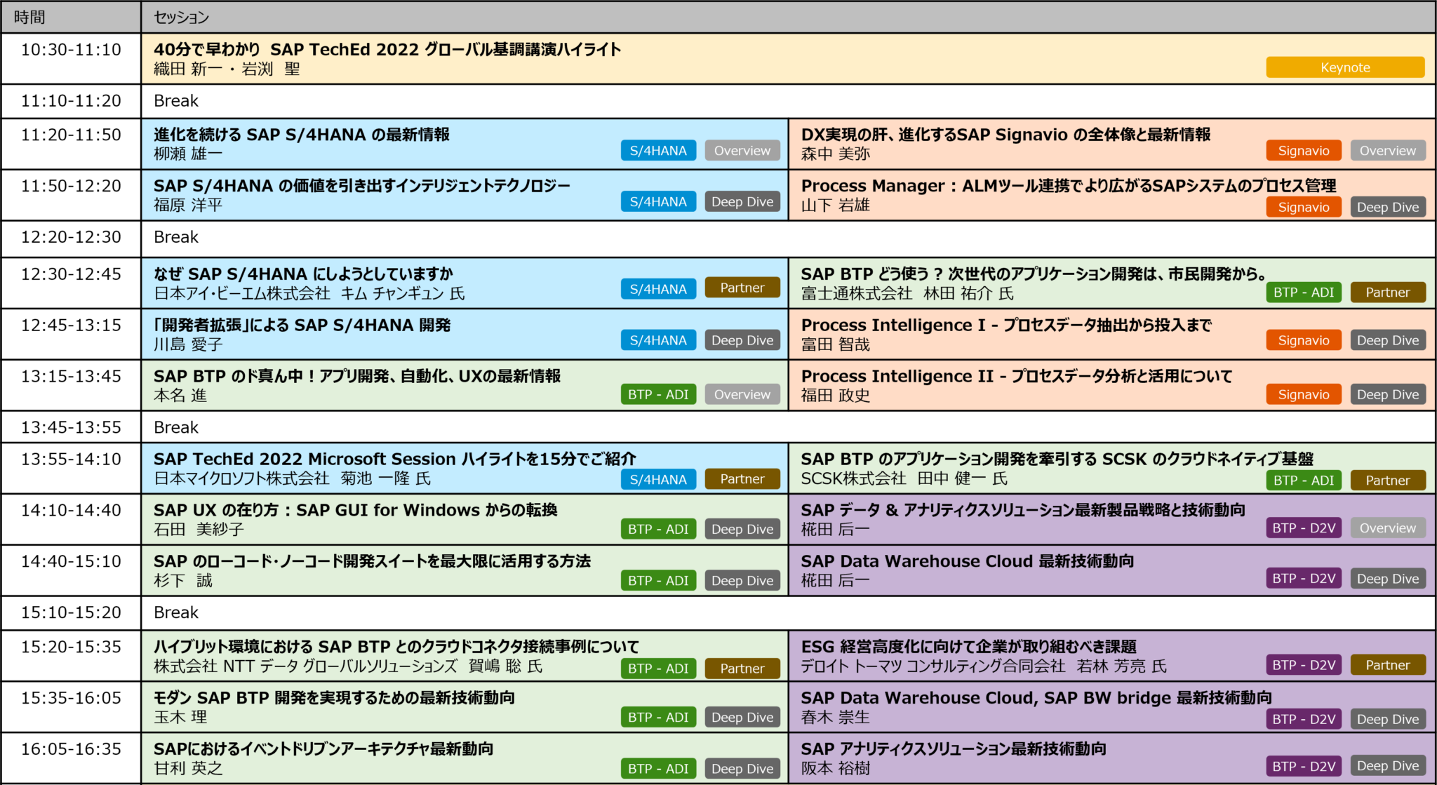Open SAP BTP のド真ん中 session title
The width and height of the screenshot is (1437, 785).
tap(357, 377)
